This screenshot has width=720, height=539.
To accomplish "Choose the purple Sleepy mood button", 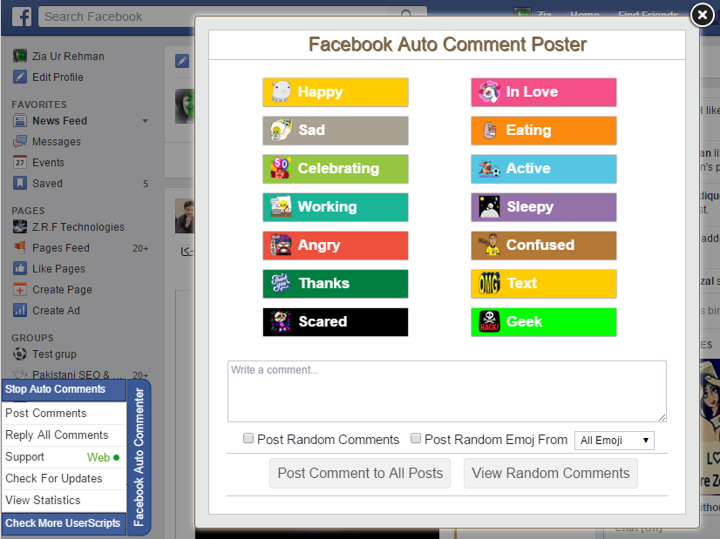I will [544, 207].
